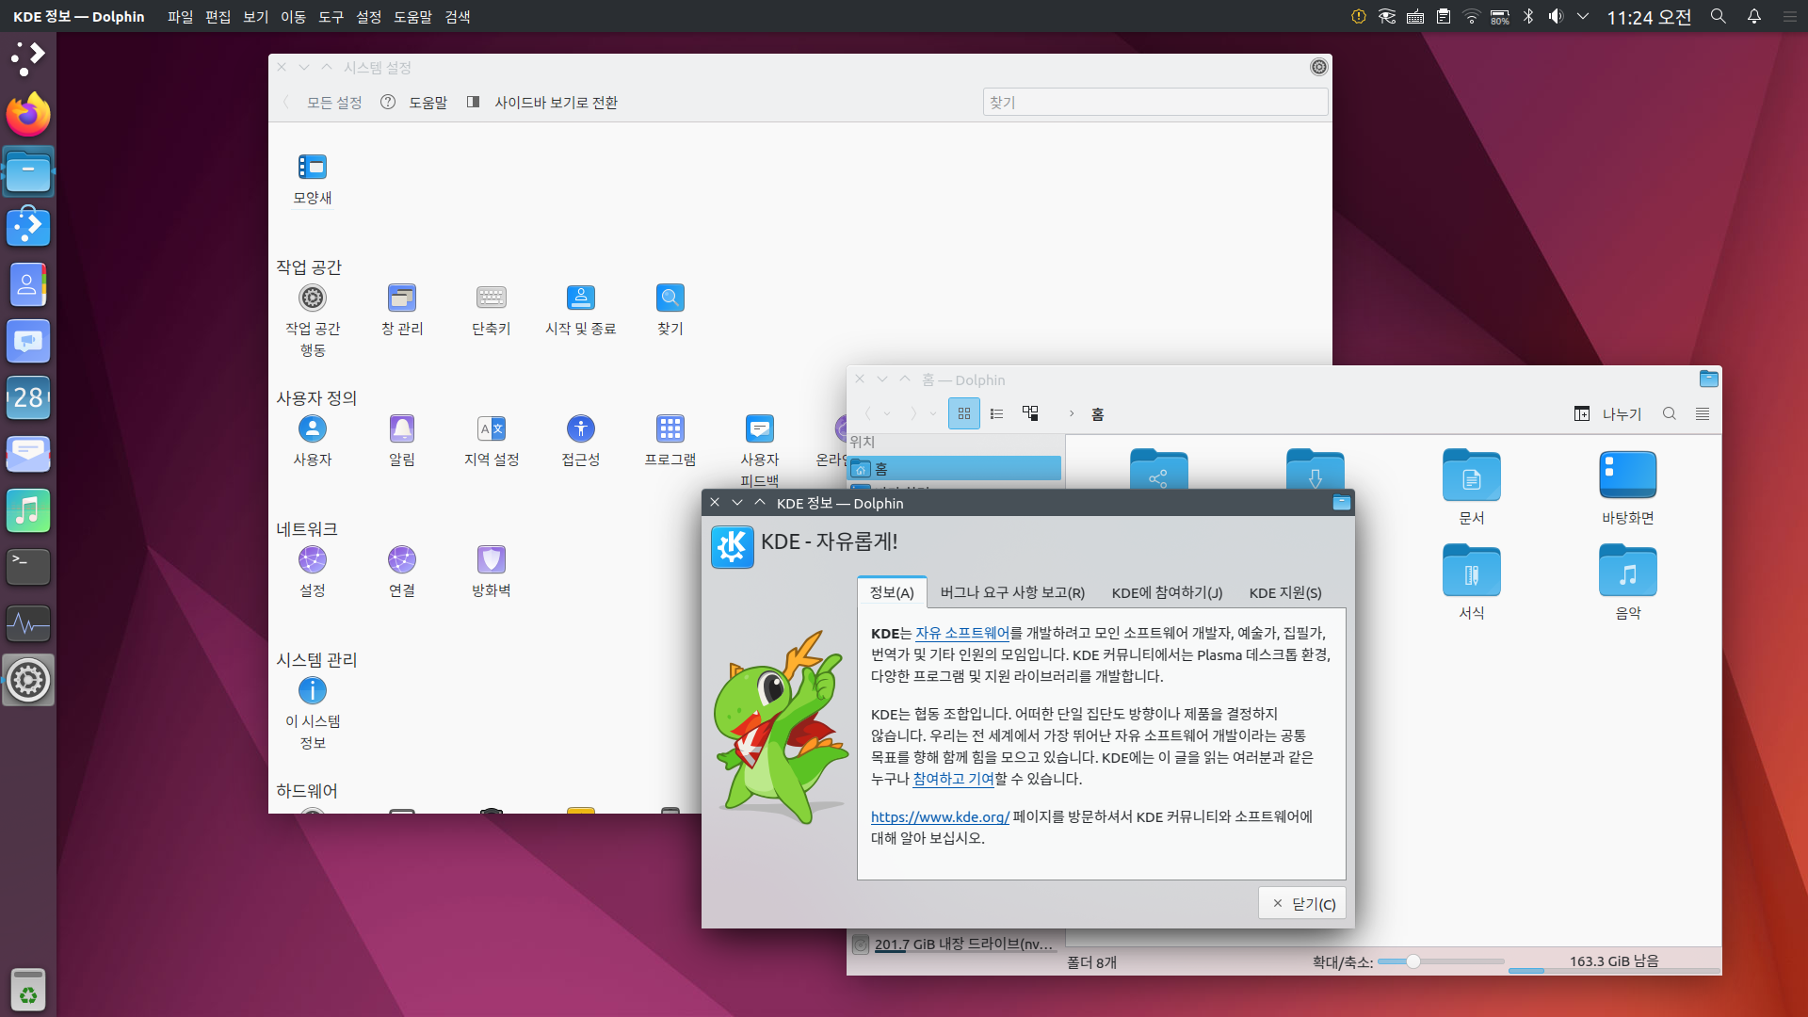
Task: Open 창 관리 window management settings
Action: pos(402,299)
